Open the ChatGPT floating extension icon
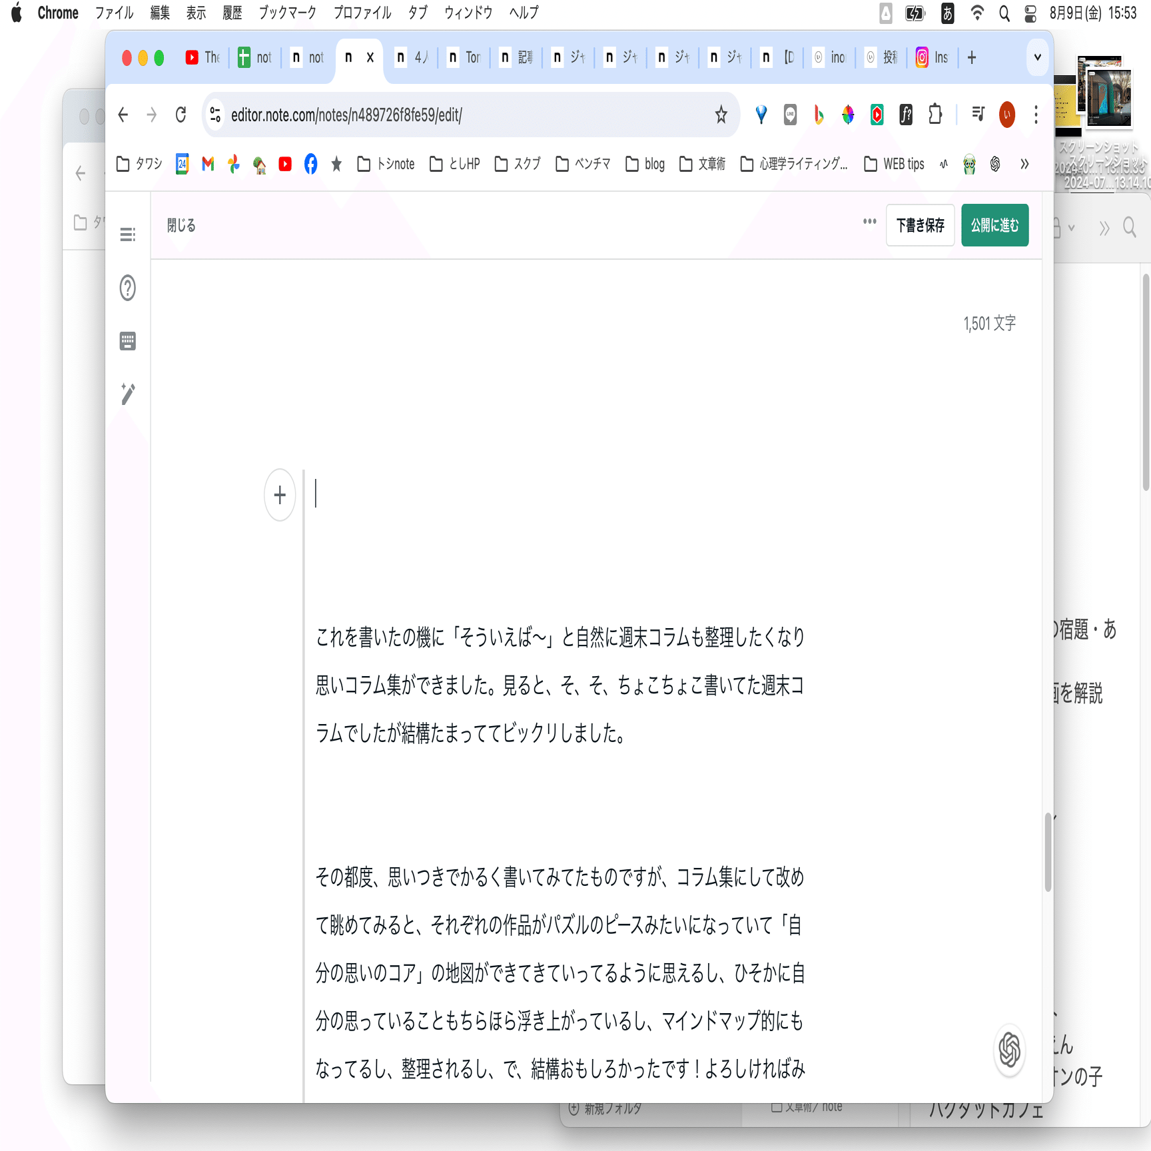The image size is (1151, 1151). 1010,1050
